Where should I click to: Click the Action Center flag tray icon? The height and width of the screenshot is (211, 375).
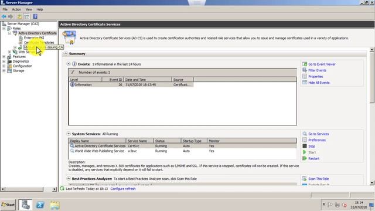[330, 205]
